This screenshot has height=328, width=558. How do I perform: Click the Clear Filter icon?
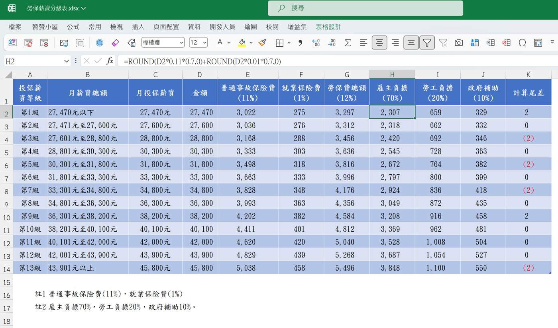point(443,43)
